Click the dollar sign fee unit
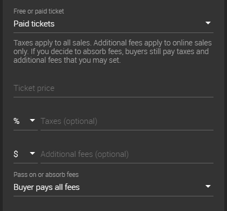Image resolution: width=227 pixels, height=211 pixels. 16,154
